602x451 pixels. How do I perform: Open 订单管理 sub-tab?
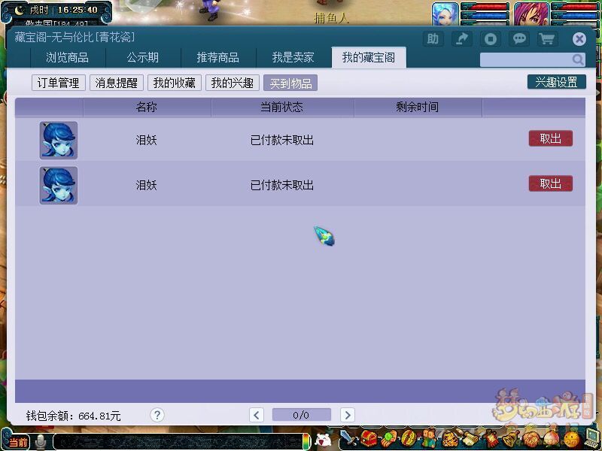pyautogui.click(x=59, y=83)
